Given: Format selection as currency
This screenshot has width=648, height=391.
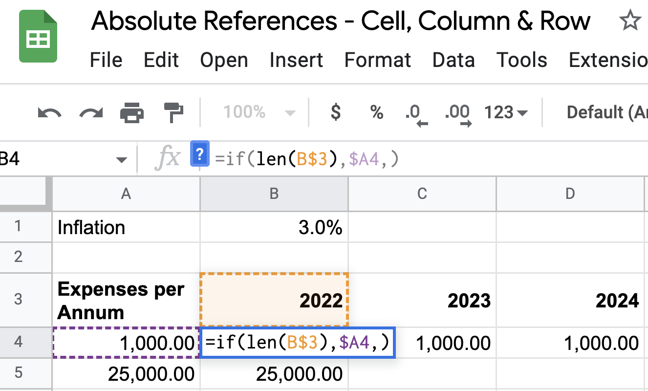Looking at the screenshot, I should (x=335, y=112).
